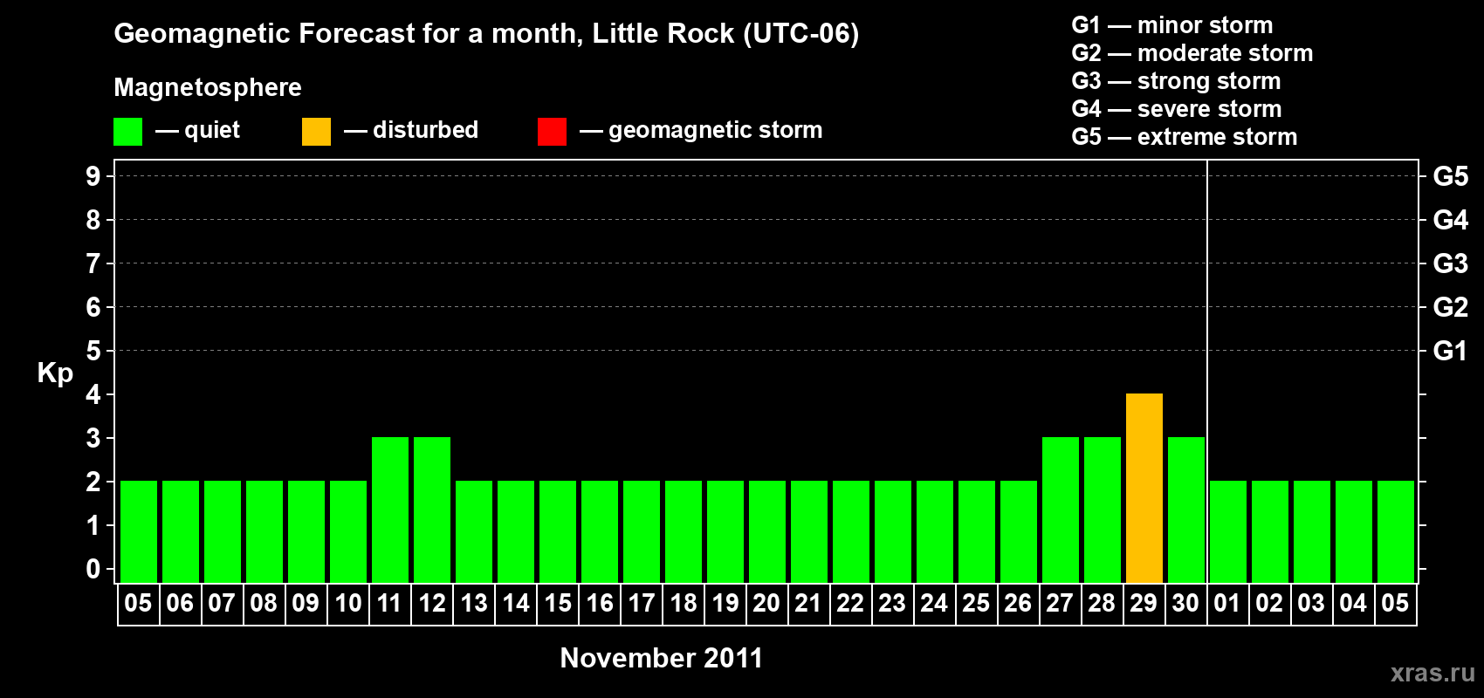Image resolution: width=1484 pixels, height=698 pixels.
Task: Click date cell 13 on the date axis
Action: (473, 604)
